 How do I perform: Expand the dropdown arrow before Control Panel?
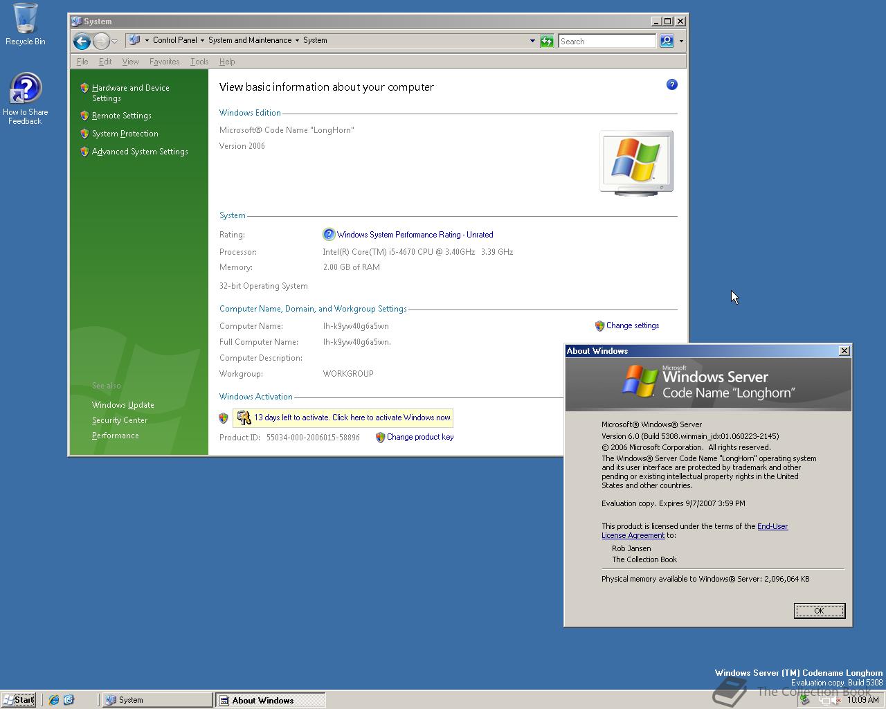(x=147, y=40)
